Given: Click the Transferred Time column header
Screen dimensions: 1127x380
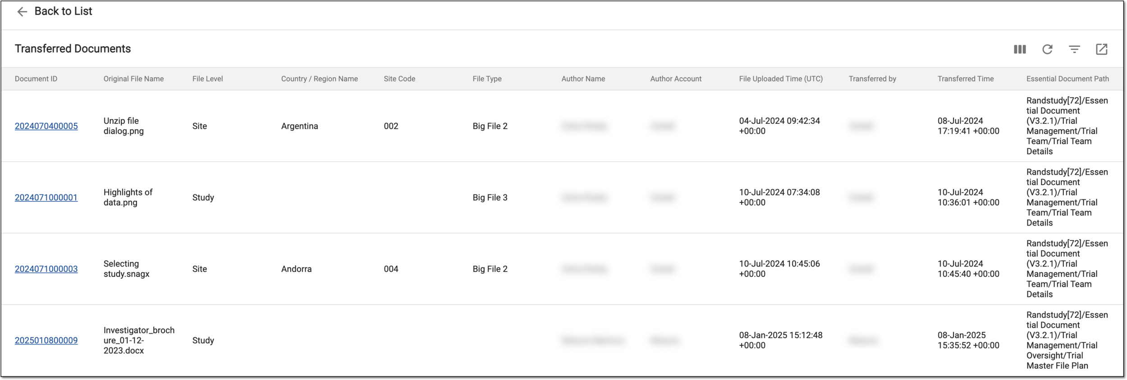Looking at the screenshot, I should pos(966,79).
